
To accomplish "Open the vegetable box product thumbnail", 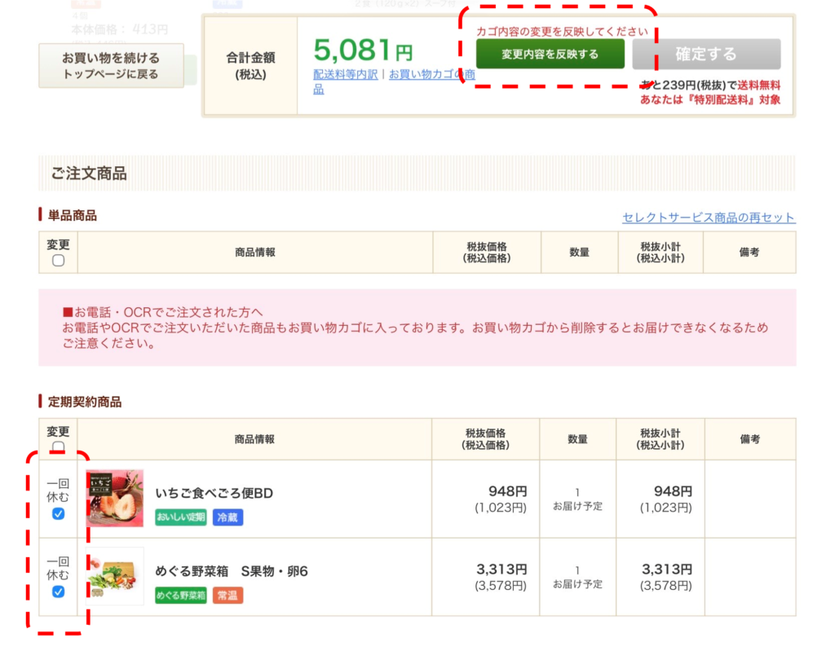I will (115, 576).
